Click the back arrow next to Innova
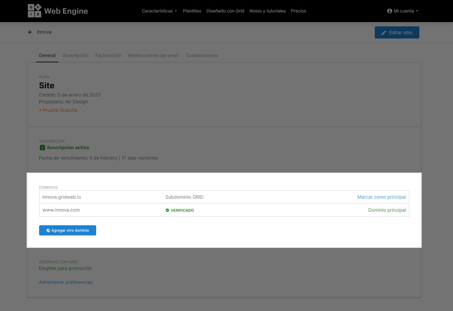The width and height of the screenshot is (453, 311). coord(30,32)
